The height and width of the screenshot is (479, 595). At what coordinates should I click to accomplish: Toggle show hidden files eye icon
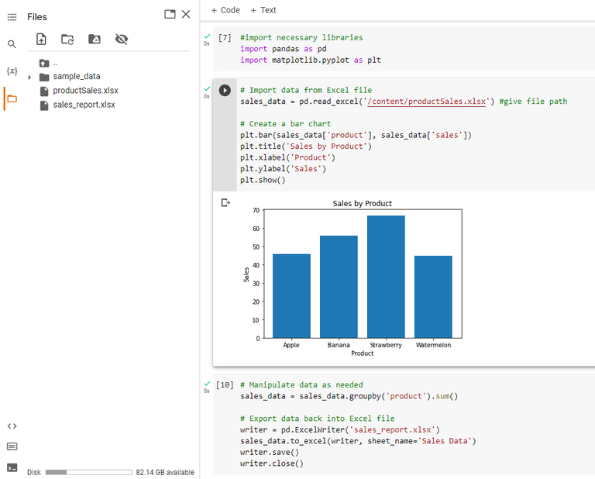[121, 39]
